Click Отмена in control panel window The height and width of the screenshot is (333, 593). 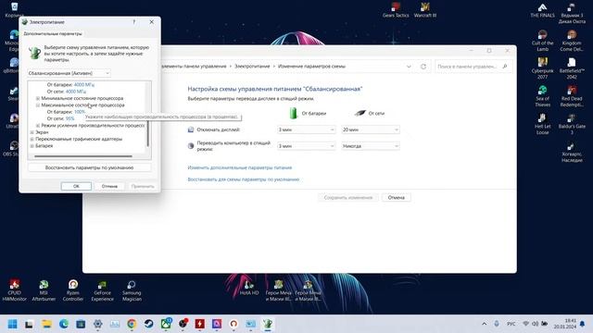pos(396,197)
